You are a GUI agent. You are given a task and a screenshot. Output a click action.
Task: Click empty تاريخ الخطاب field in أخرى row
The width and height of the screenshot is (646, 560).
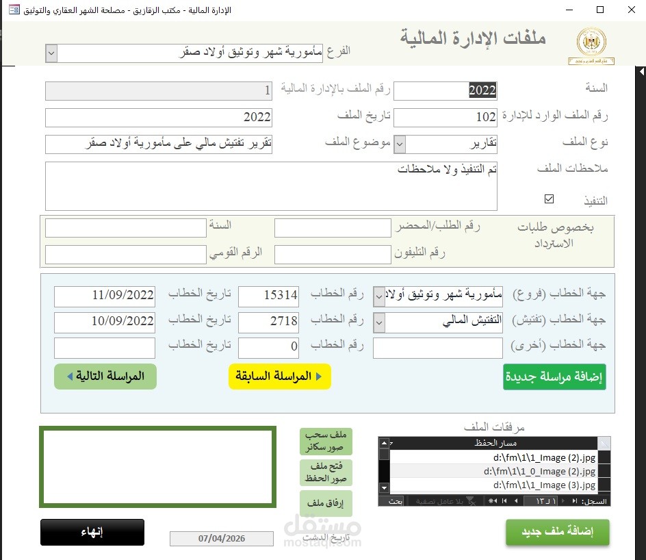click(105, 348)
